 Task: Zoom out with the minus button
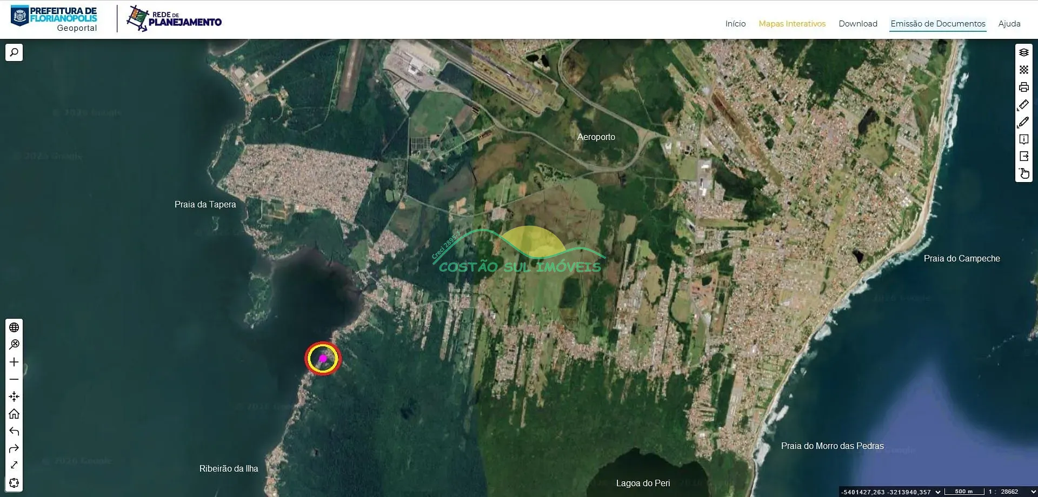pyautogui.click(x=14, y=379)
